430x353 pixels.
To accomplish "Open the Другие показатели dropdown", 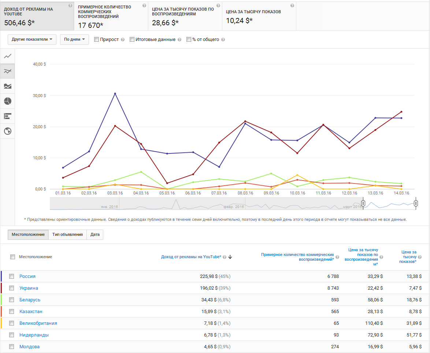I will (32, 40).
